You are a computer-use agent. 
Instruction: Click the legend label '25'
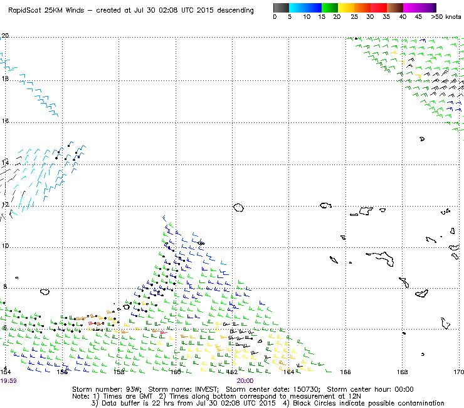coord(354,17)
